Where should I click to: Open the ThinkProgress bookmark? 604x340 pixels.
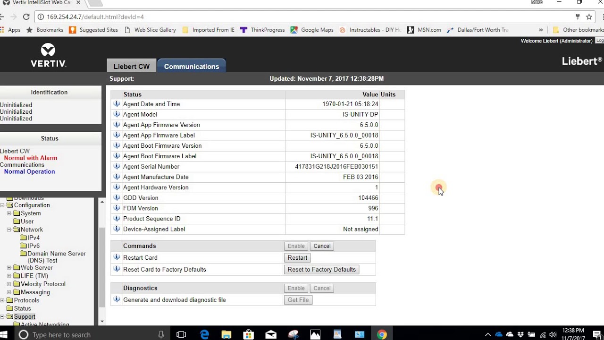262,30
